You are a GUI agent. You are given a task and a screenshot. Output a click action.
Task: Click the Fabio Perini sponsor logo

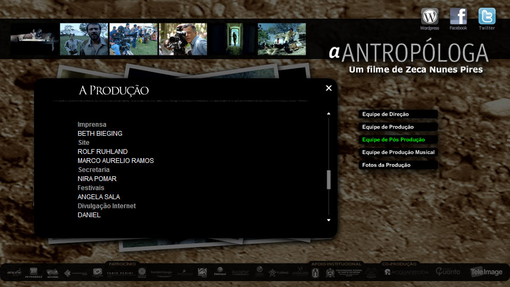tap(120, 273)
